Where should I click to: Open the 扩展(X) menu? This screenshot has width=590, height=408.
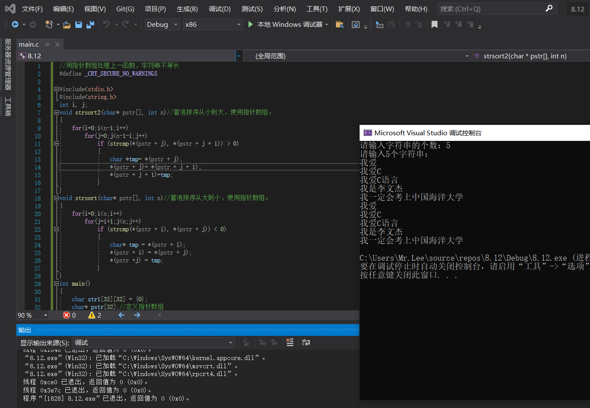tap(349, 9)
